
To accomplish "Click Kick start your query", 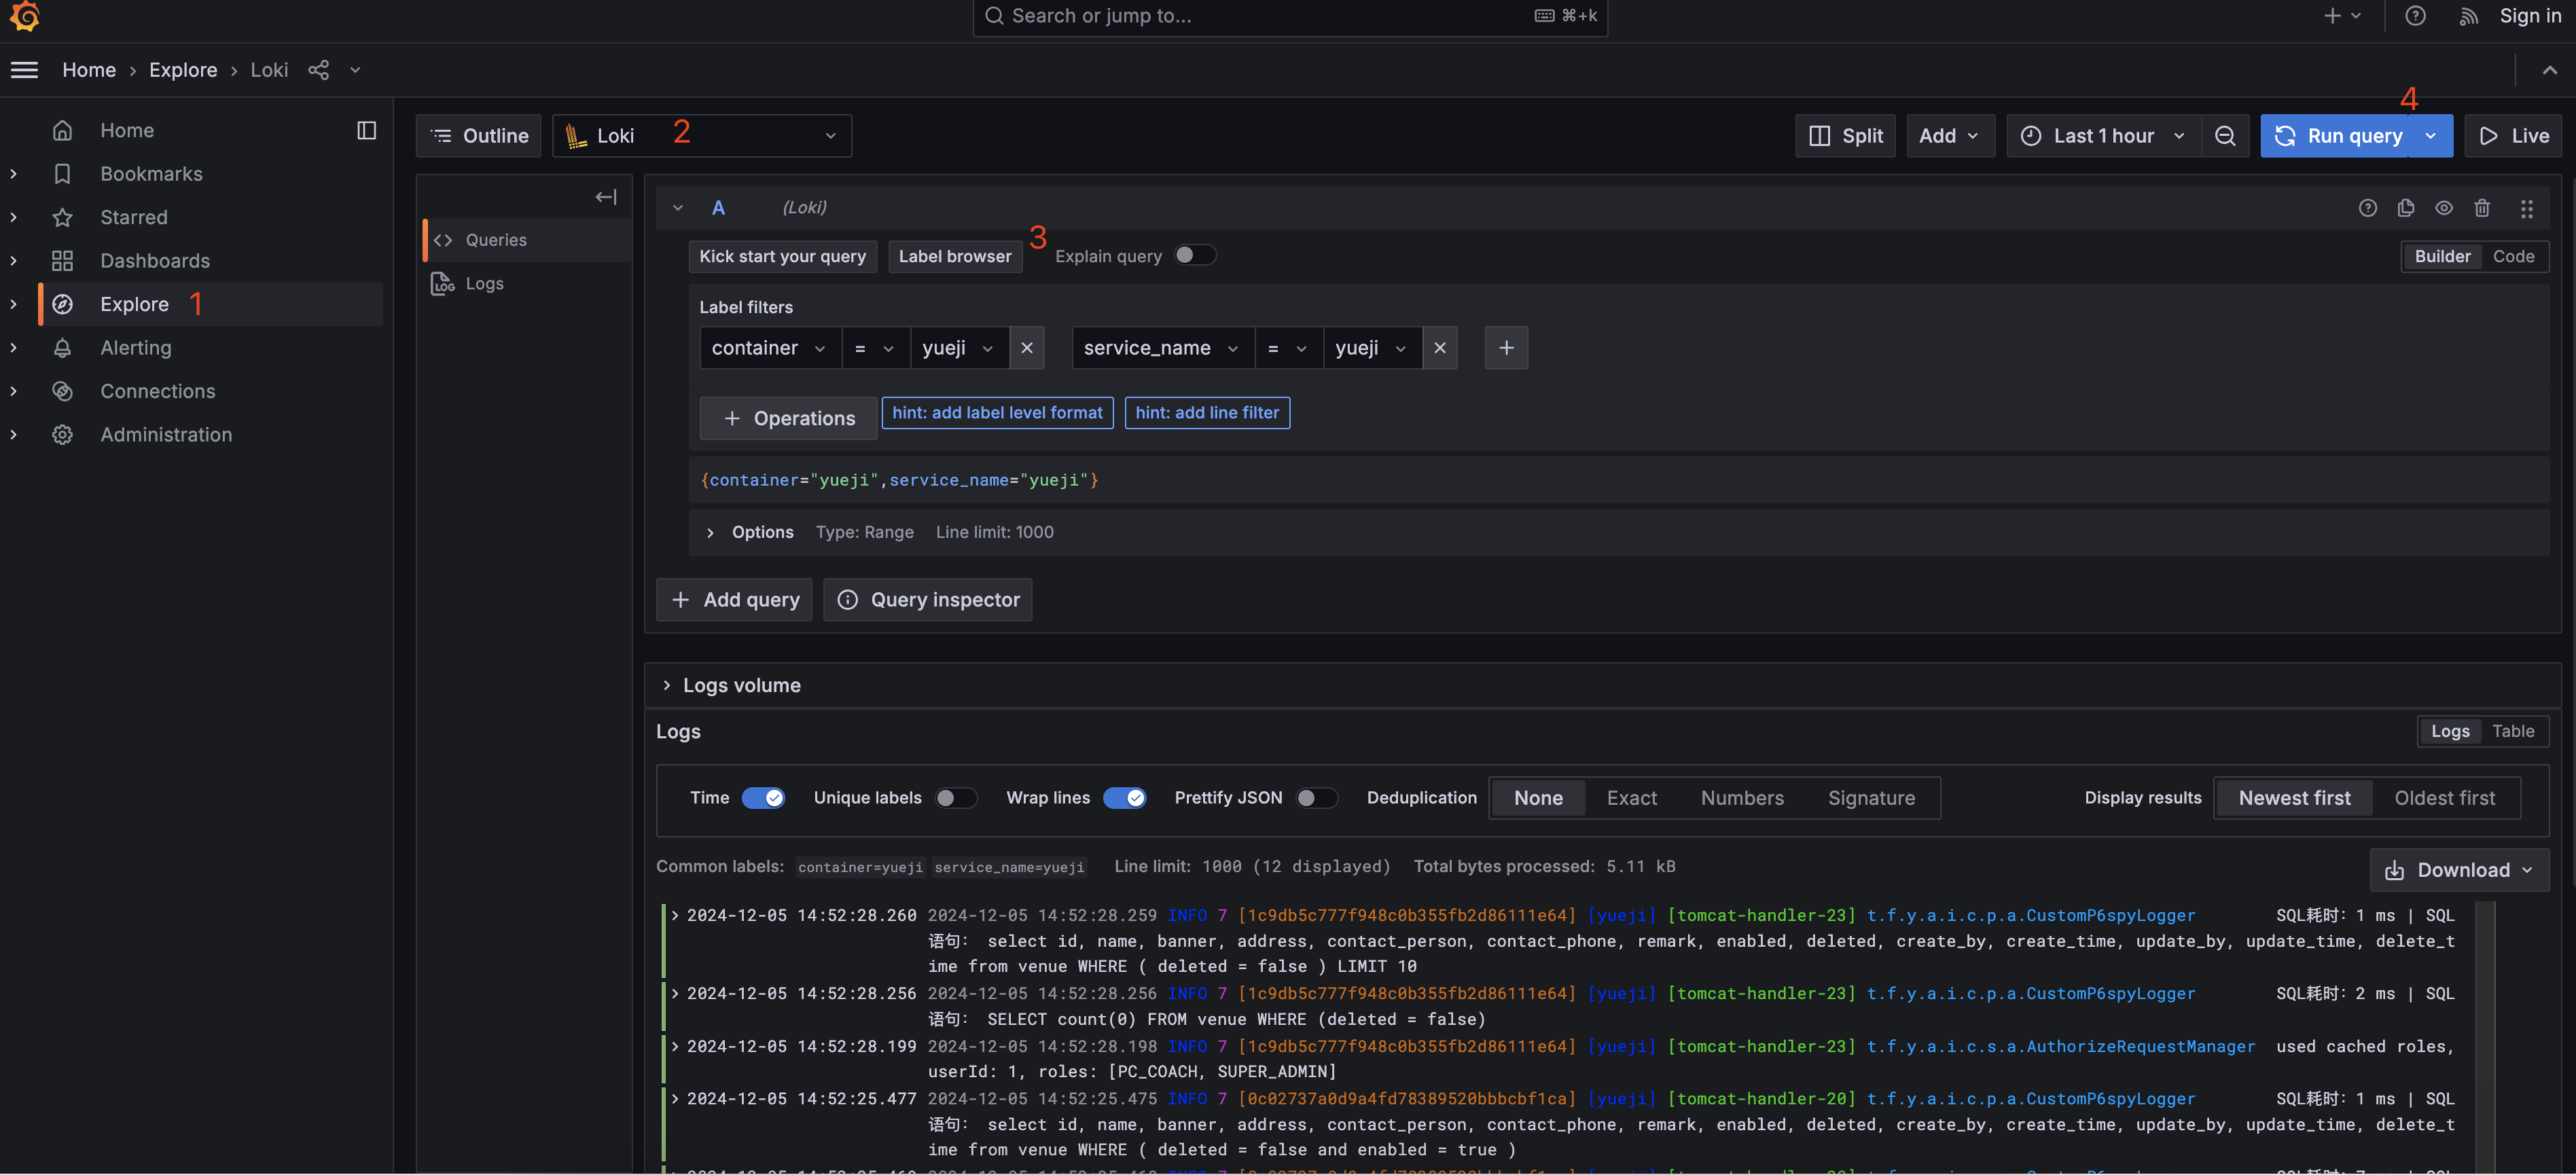I will pyautogui.click(x=782, y=256).
